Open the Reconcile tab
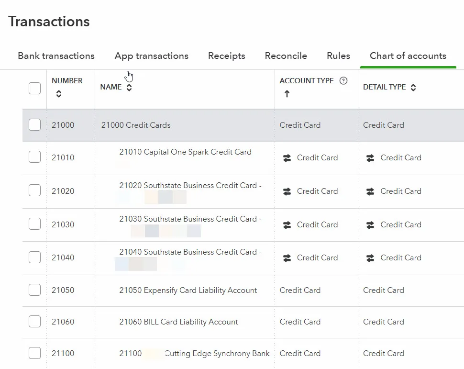This screenshot has width=464, height=369. point(286,56)
